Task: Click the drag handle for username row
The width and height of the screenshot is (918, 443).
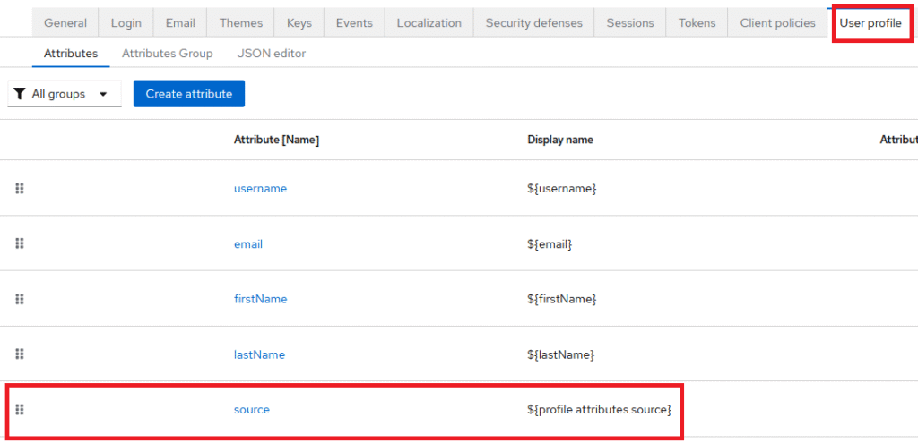Action: 20,188
